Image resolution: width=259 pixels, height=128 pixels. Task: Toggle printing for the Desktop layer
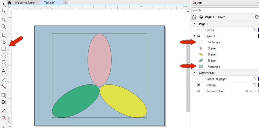254,85
